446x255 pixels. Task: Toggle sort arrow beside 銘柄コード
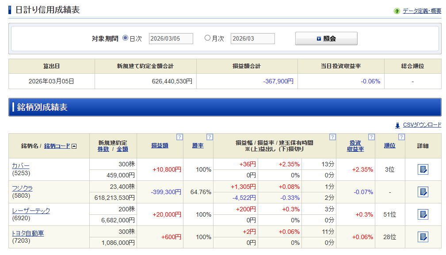click(74, 146)
